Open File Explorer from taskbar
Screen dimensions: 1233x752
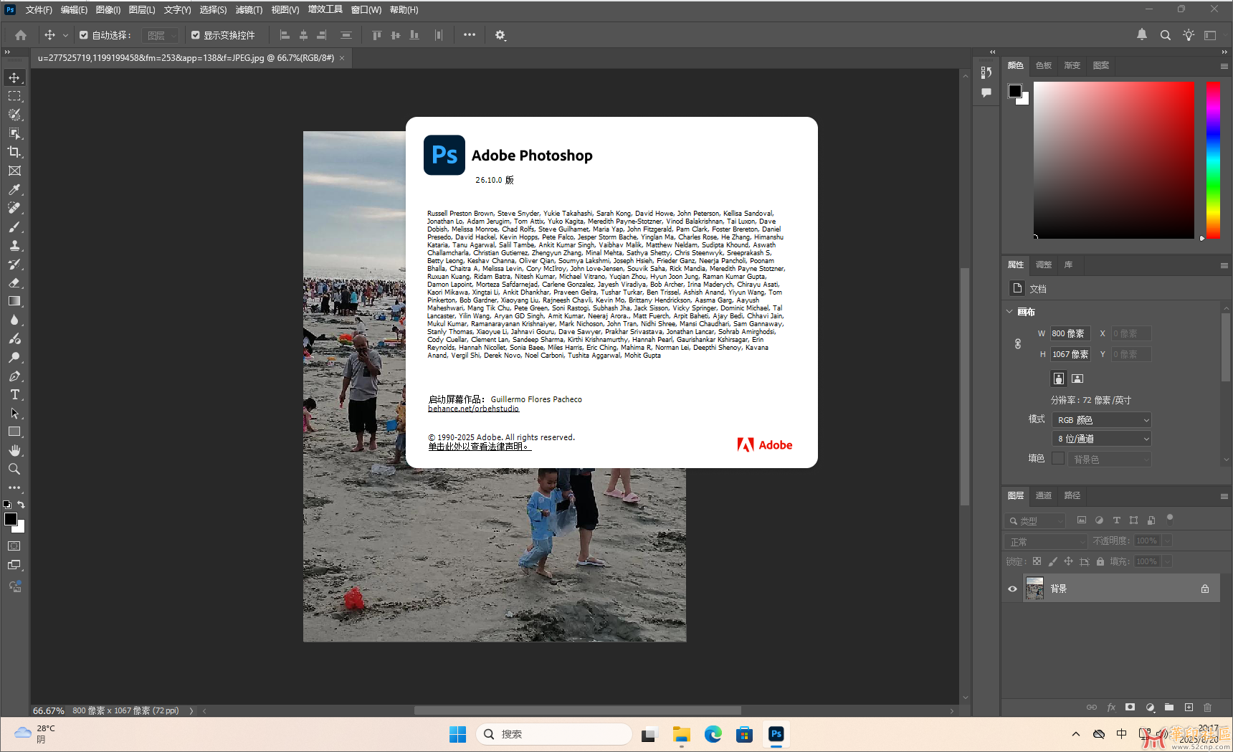pos(681,734)
